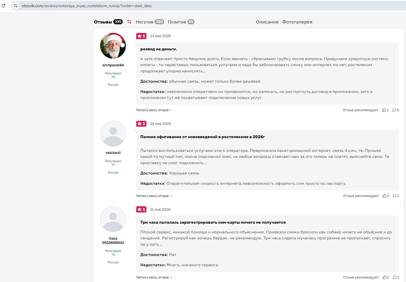Open review titled 'развод на деньги.'
This screenshot has width=406, height=282.
(159, 49)
